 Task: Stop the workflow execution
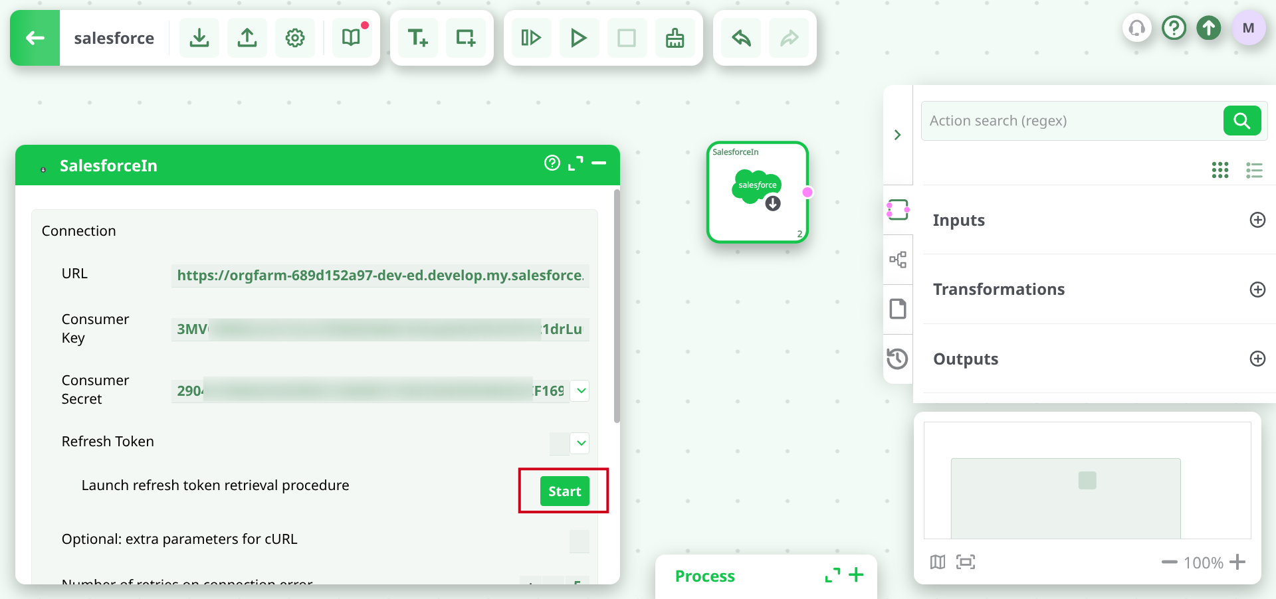coord(627,38)
